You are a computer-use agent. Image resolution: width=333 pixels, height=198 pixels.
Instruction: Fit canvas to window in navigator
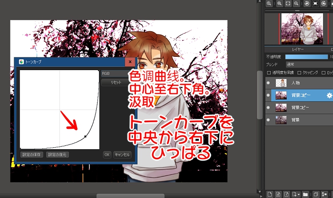tap(288, 4)
